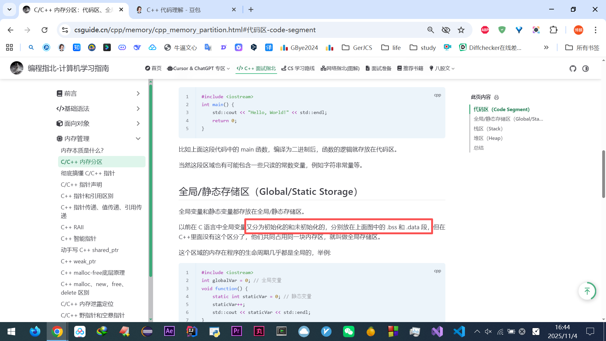The image size is (606, 341).
Task: Open the Cursor & ChatGPT 专区 menu
Action: tap(199, 69)
